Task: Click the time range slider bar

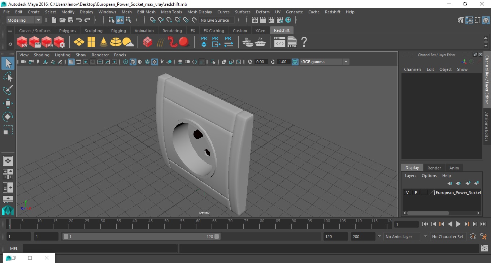Action: click(141, 237)
